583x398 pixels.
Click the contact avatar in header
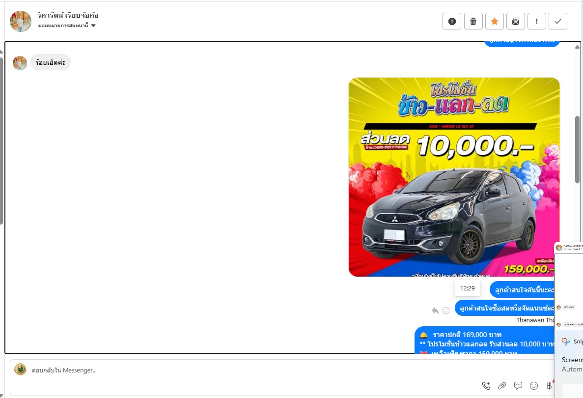coord(21,21)
